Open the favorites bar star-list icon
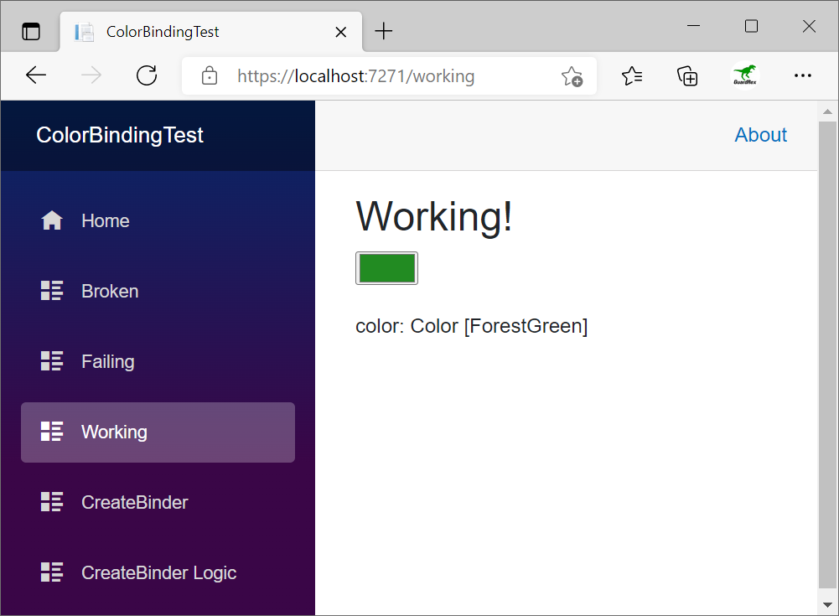 point(632,75)
